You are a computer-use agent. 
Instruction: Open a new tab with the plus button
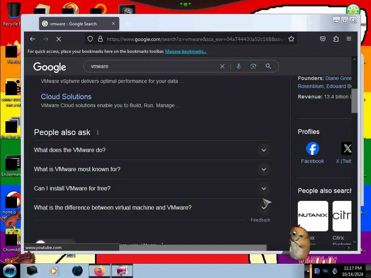click(x=127, y=24)
